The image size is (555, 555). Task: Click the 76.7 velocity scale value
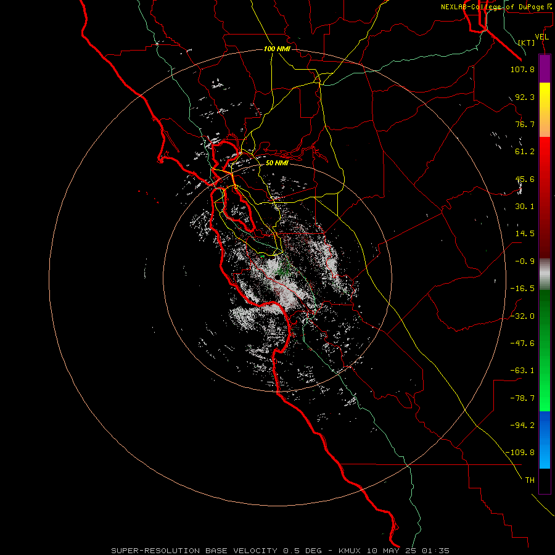pos(525,124)
